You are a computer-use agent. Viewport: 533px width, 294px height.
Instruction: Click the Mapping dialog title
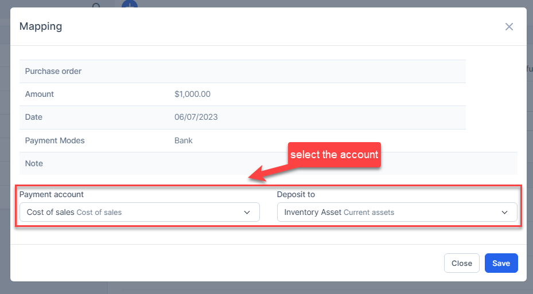click(x=41, y=26)
